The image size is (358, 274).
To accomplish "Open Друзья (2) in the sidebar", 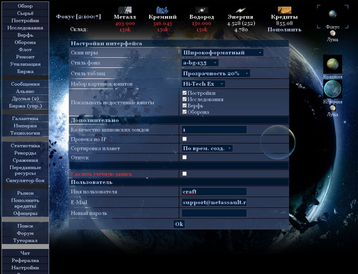I will [25, 99].
